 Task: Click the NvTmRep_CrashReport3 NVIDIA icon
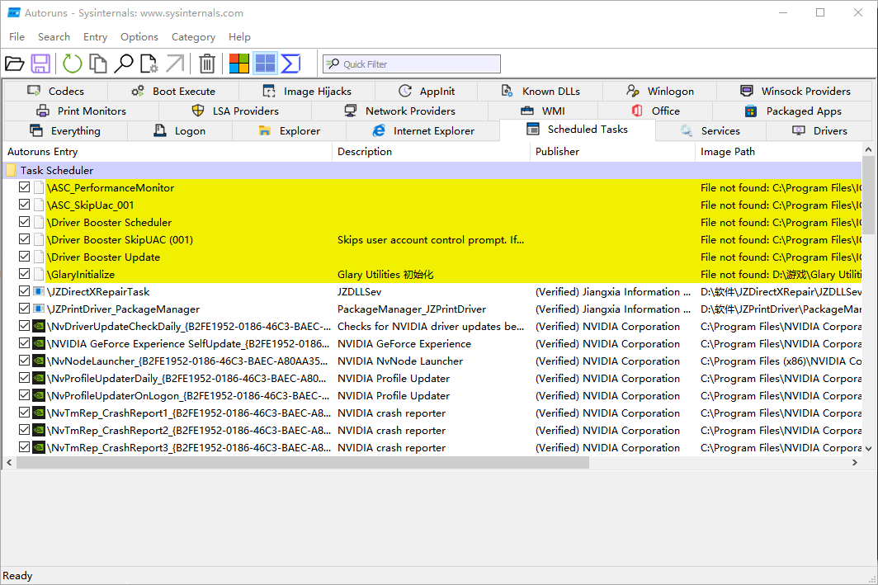39,447
